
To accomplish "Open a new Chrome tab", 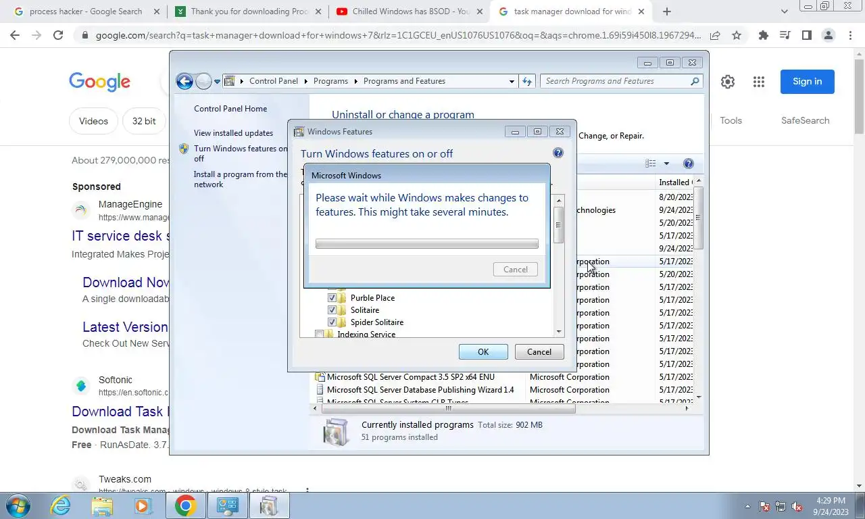I will click(667, 11).
